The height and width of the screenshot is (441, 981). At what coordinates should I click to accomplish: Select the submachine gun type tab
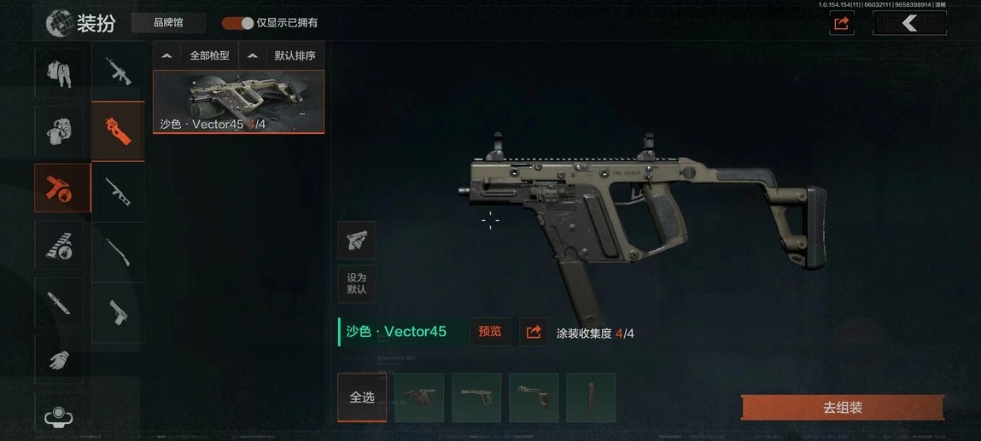point(118,131)
